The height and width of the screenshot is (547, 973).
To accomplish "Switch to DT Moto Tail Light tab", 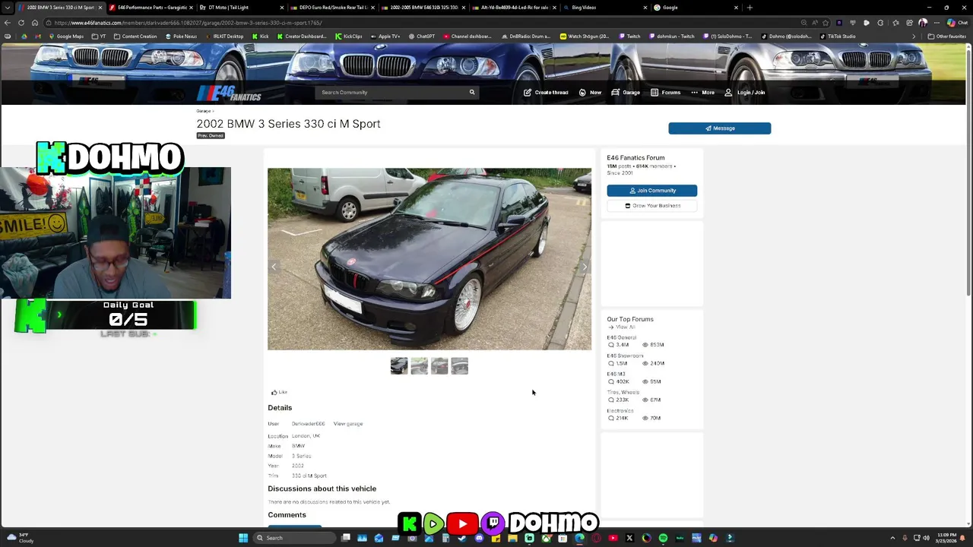I will [241, 8].
